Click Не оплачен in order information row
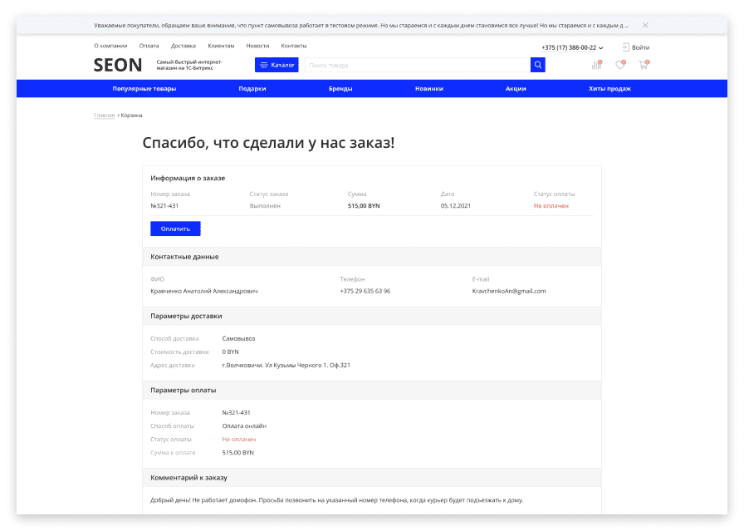Image resolution: width=744 pixels, height=531 pixels. point(551,205)
